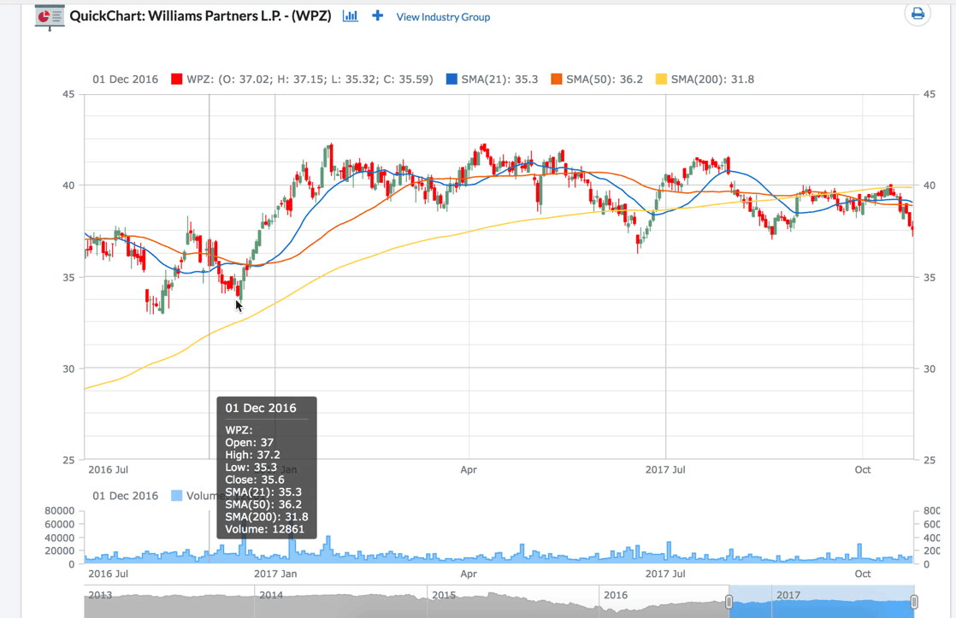The image size is (956, 618).
Task: Jump to 2016 in the range navigator
Action: point(615,595)
